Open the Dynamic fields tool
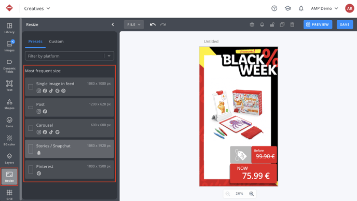Screen dimensions: 357x201 9,66
